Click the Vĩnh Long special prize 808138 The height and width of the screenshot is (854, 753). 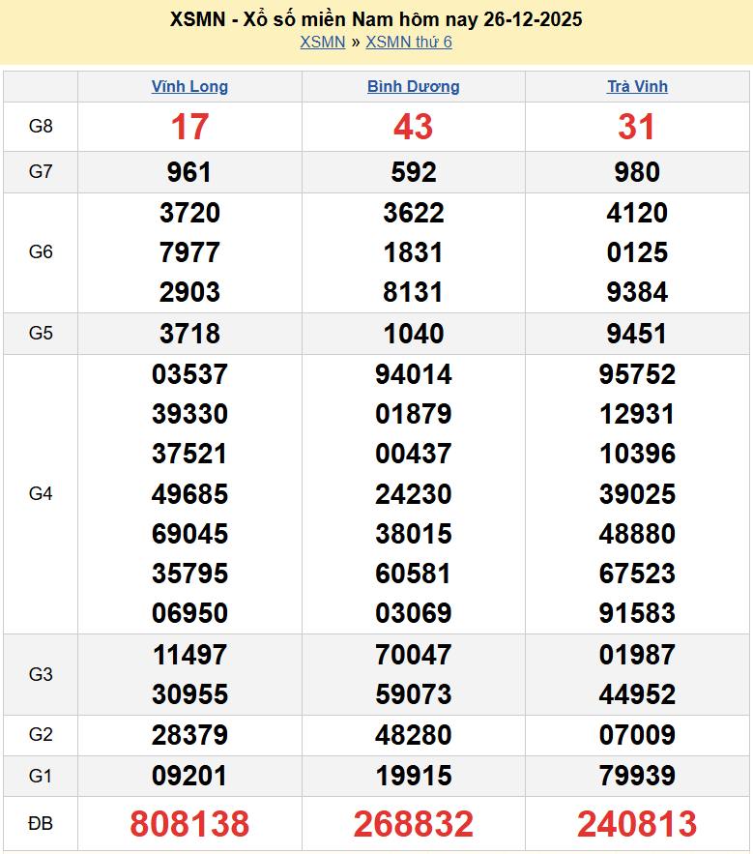(189, 824)
